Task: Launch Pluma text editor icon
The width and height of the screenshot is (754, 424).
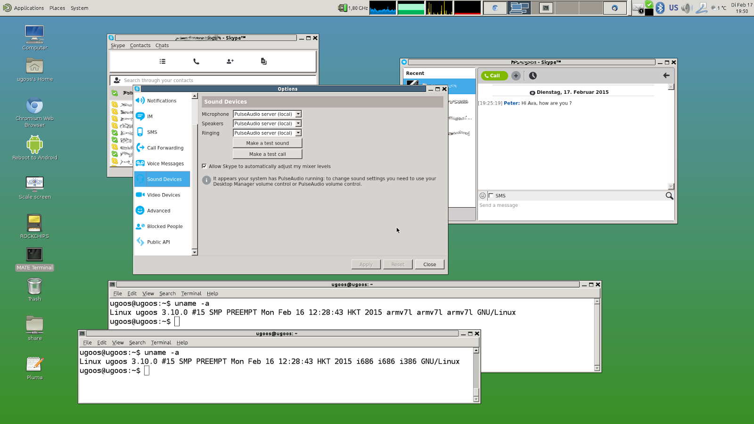Action: 34,367
